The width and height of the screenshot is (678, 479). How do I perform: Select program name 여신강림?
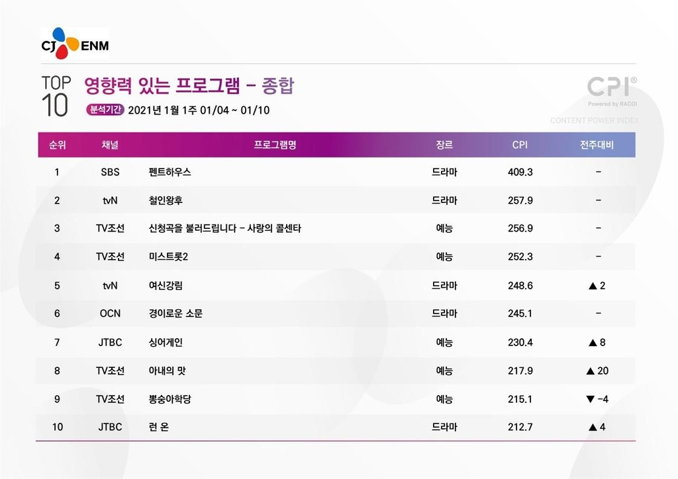click(x=166, y=286)
